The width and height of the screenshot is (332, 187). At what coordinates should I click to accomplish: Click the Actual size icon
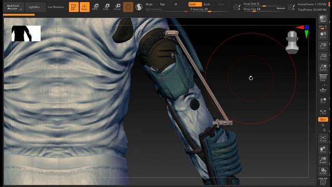pos(323,57)
